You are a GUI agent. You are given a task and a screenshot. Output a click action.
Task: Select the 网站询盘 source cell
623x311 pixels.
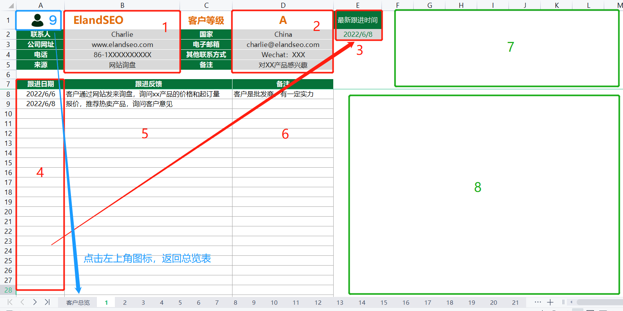tap(122, 65)
